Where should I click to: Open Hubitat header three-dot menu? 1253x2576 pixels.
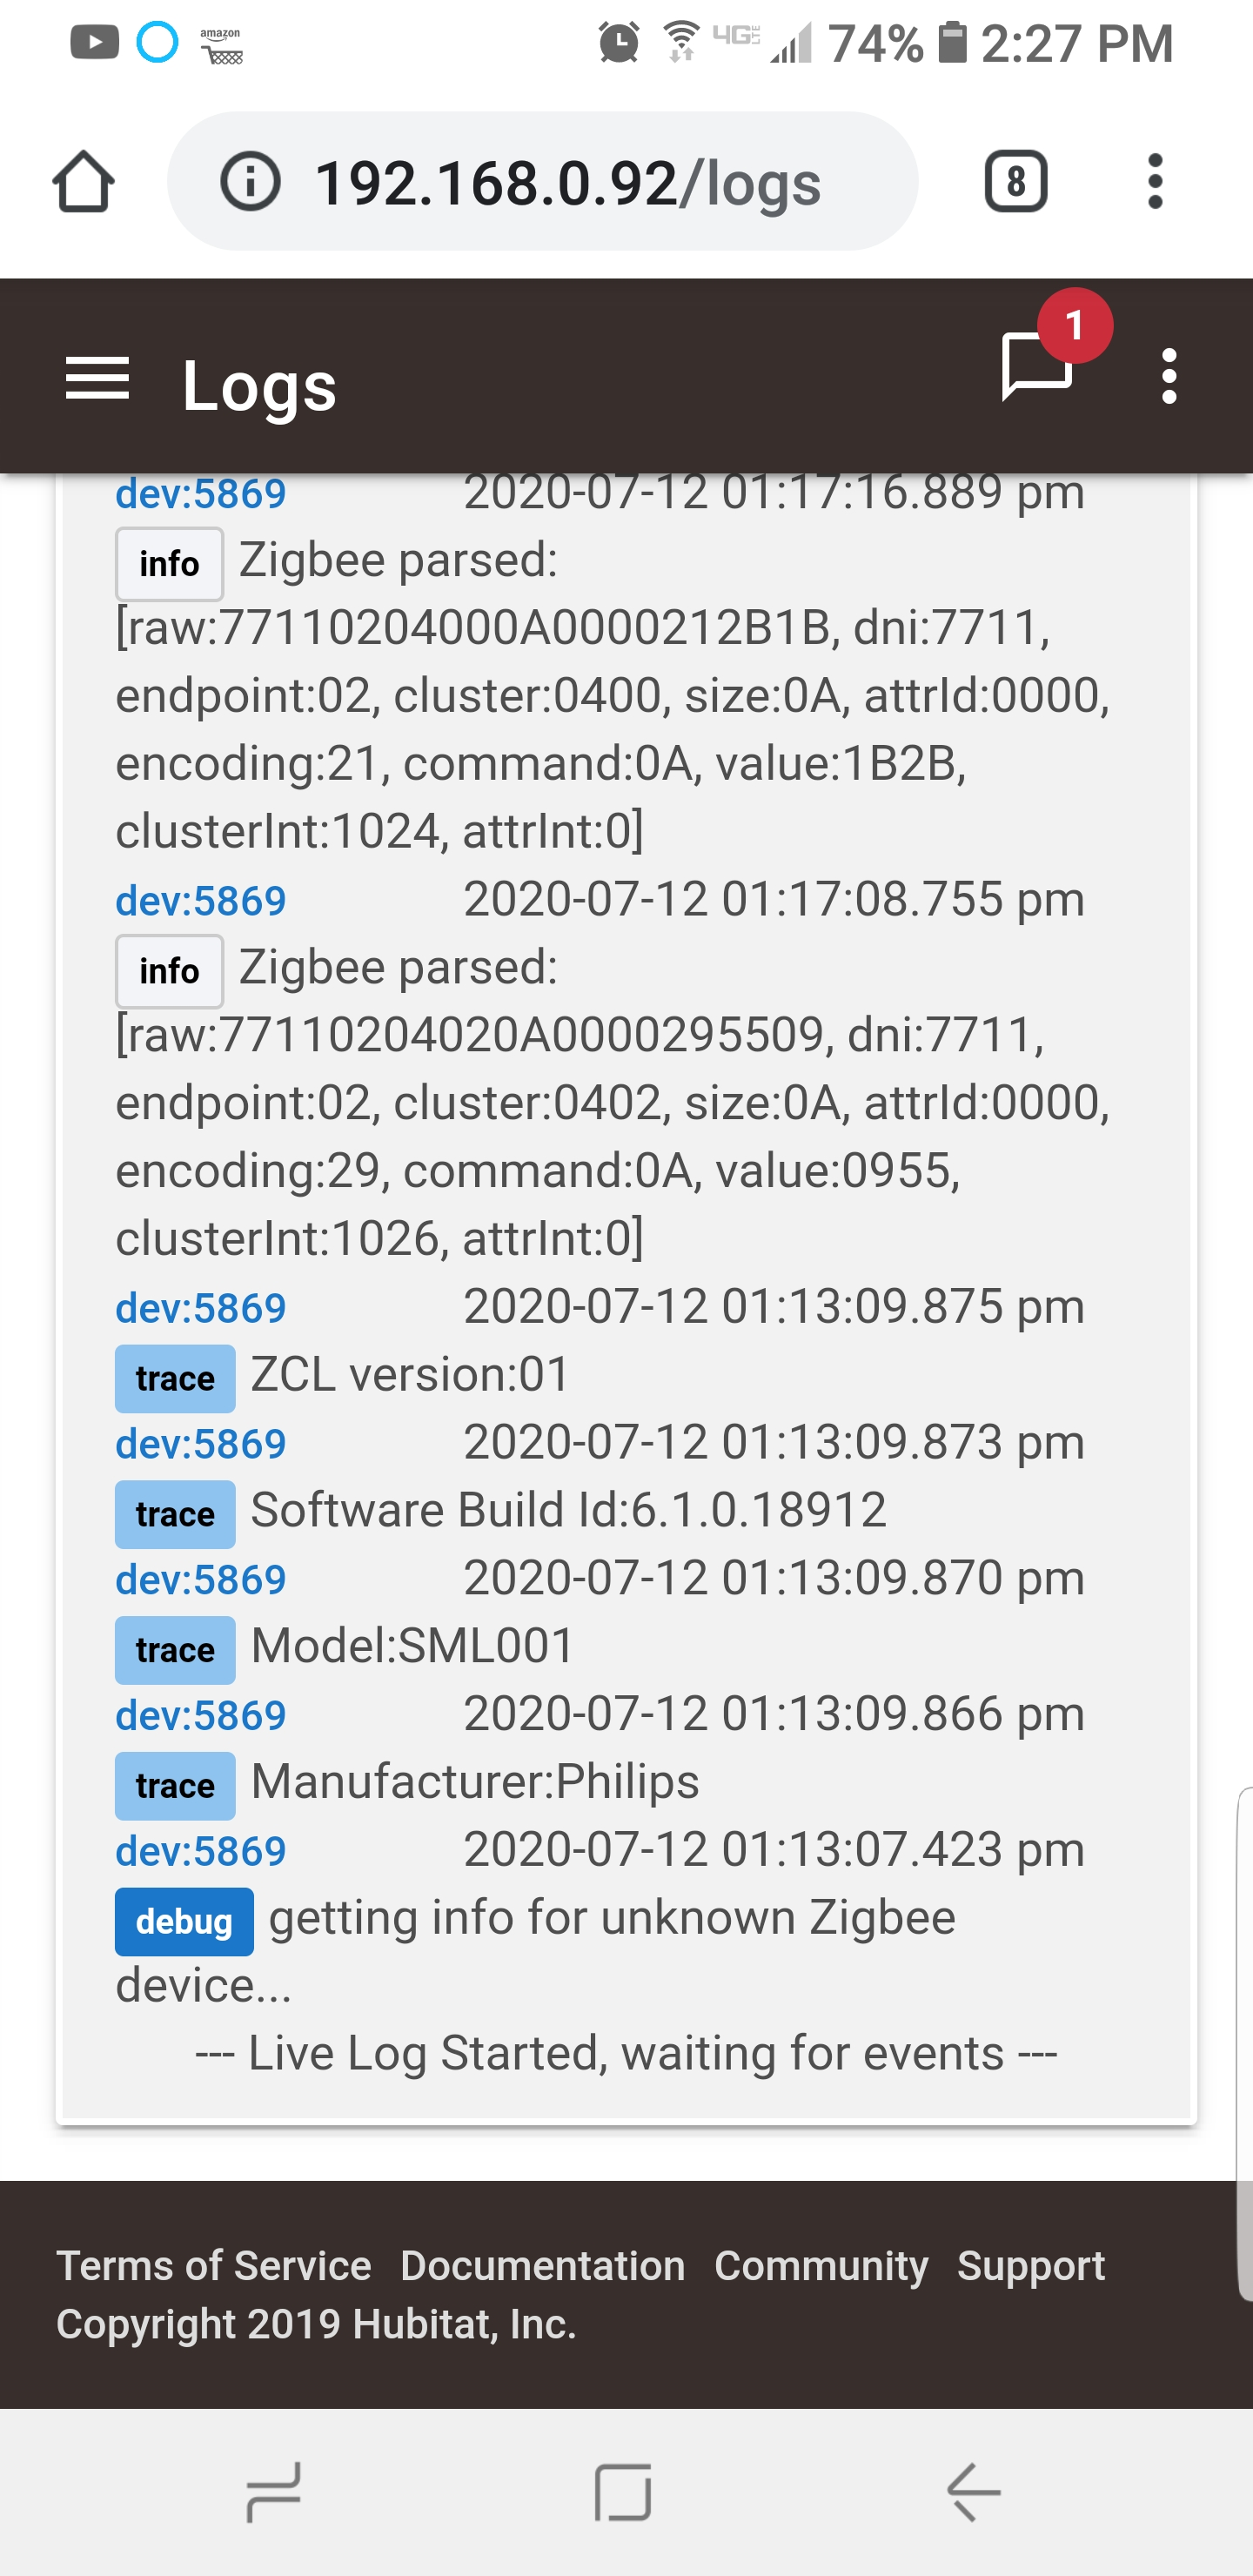(x=1168, y=376)
